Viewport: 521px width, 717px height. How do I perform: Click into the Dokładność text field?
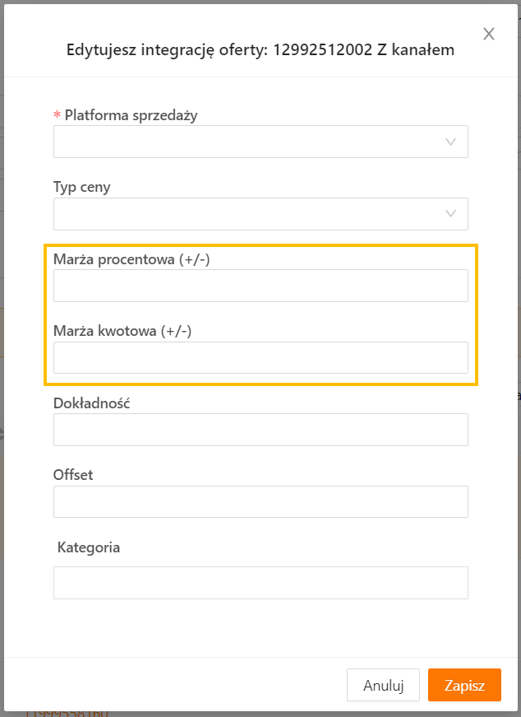click(260, 430)
